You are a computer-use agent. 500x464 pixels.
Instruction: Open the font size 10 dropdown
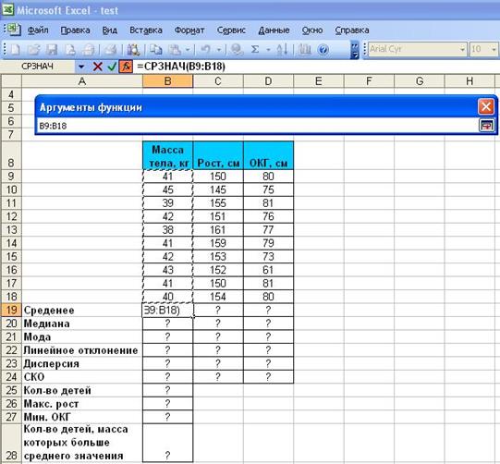(x=494, y=50)
